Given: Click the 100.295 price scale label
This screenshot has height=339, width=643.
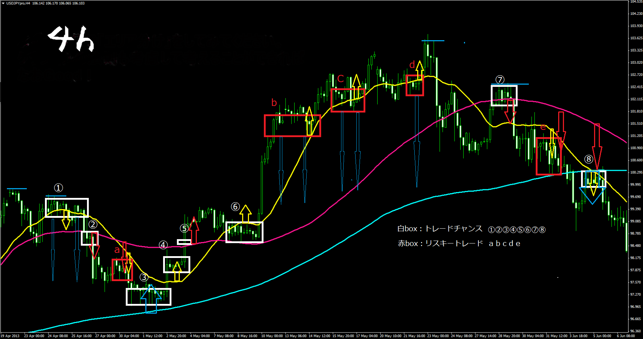Looking at the screenshot, I should tap(636, 173).
